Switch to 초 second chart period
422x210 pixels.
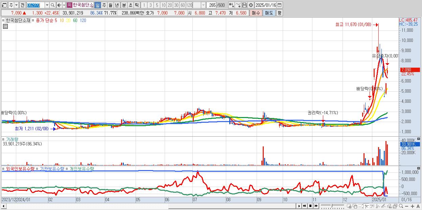130,5
